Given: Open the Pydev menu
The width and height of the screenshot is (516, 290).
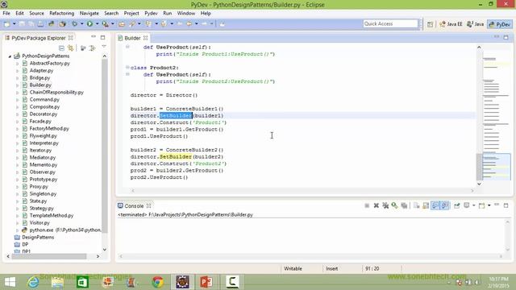Looking at the screenshot, I should (x=151, y=13).
